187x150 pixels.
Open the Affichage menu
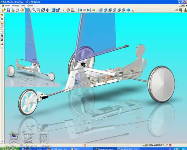(x=15, y=5)
